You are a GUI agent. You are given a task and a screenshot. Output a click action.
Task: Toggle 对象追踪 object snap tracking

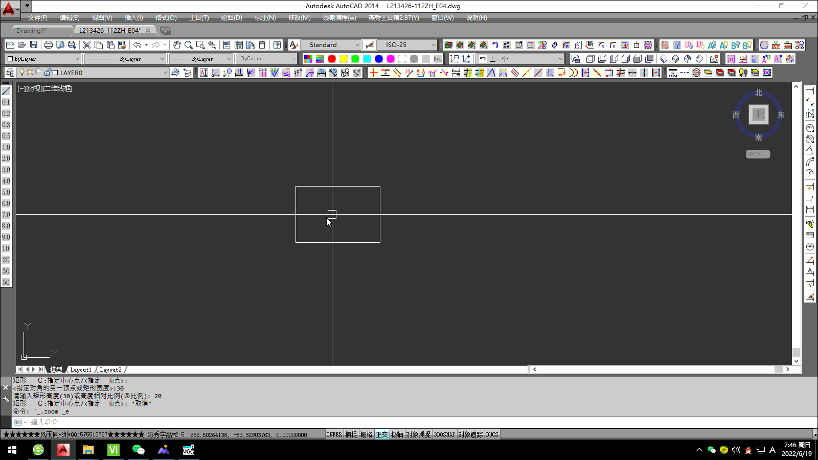471,434
